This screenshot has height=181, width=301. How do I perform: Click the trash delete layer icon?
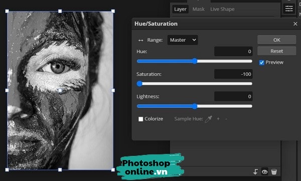[274, 171]
